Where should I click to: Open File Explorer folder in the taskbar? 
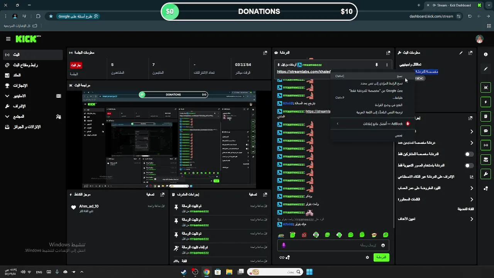coord(229,272)
